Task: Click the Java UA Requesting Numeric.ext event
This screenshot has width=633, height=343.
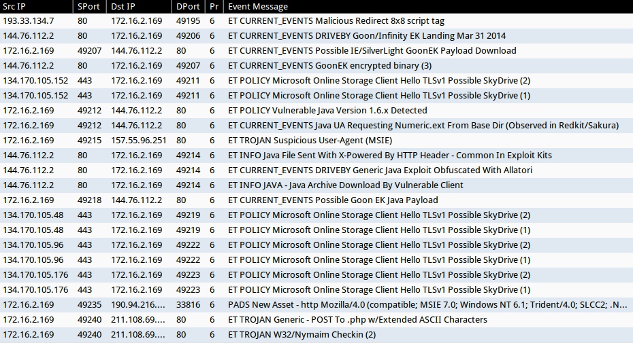Action: (423, 126)
